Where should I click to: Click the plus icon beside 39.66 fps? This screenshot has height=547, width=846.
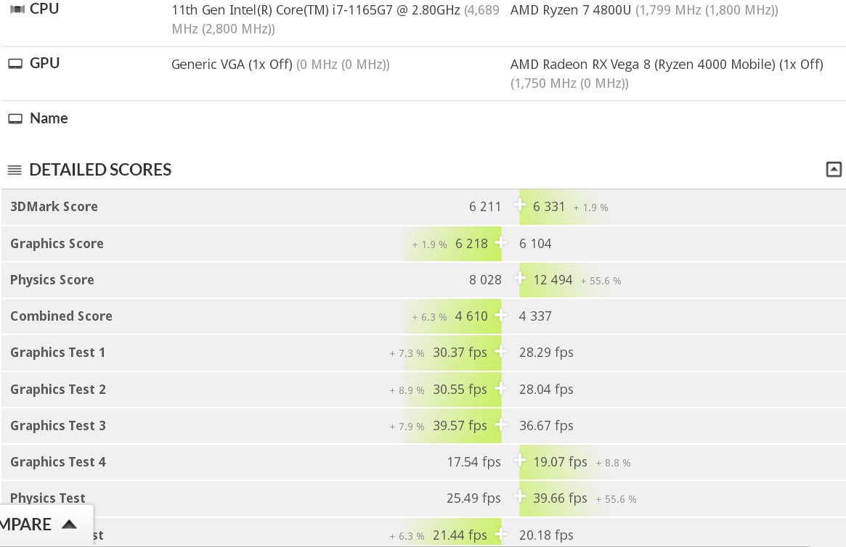coord(520,498)
